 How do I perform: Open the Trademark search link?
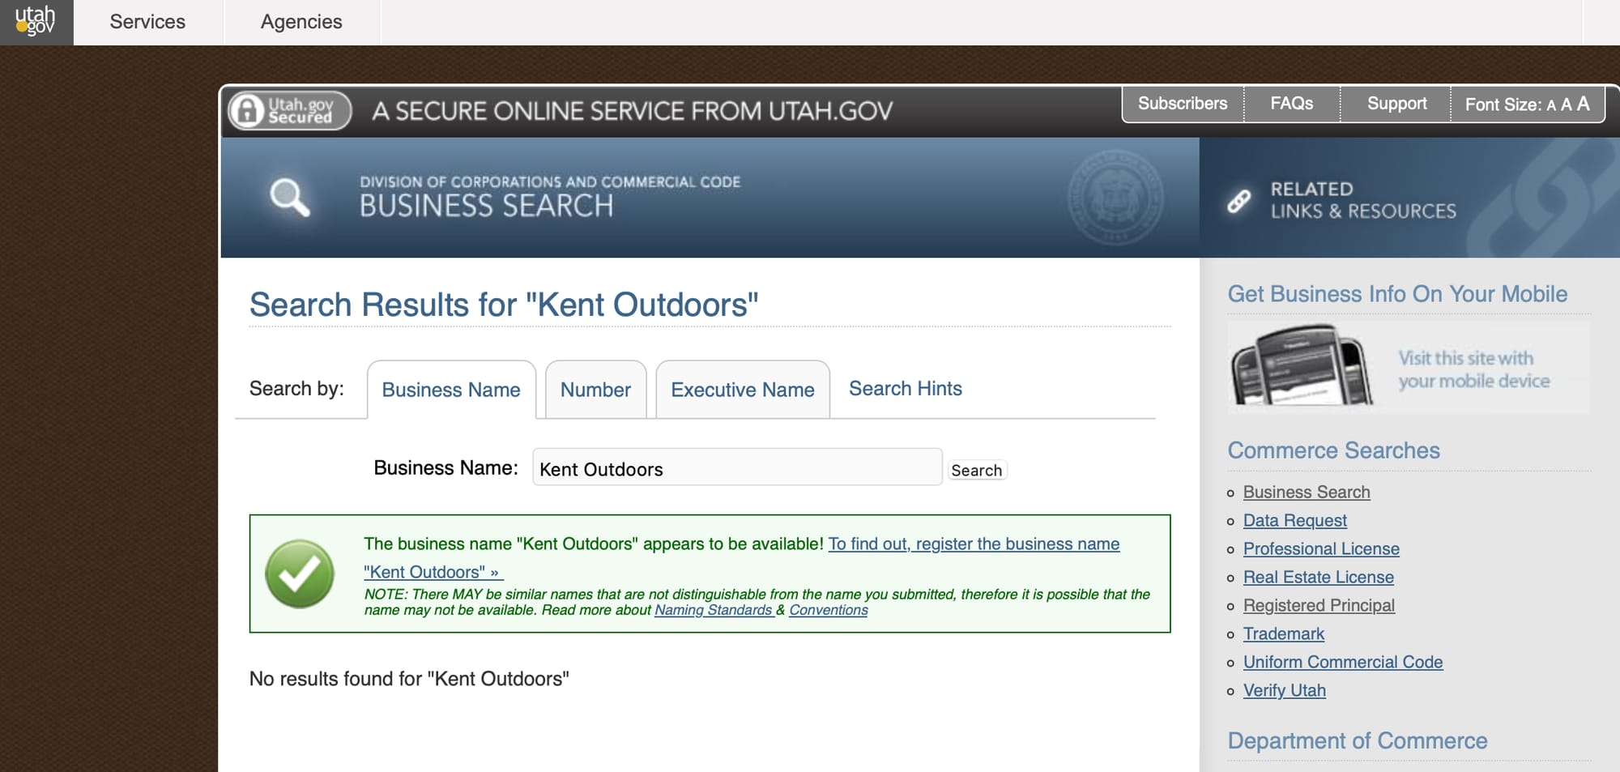(x=1283, y=633)
